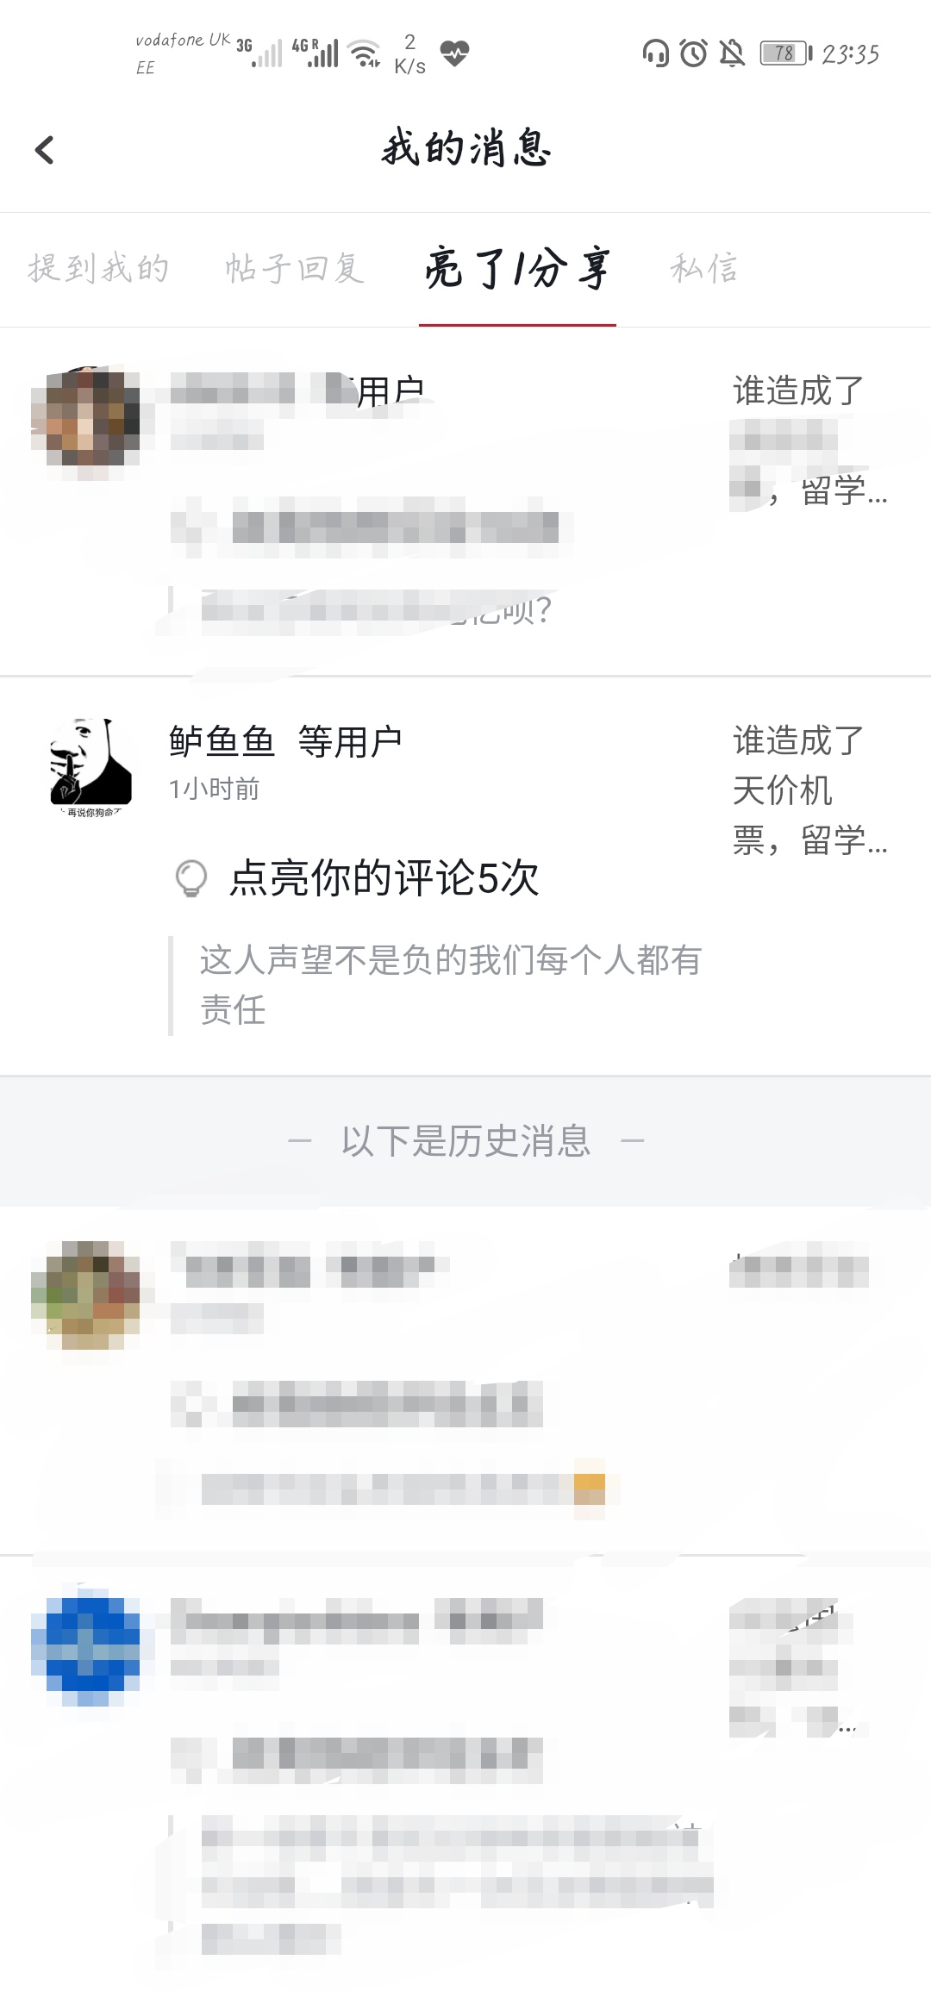This screenshot has height=1991, width=931.
Task: Tap the Wi-Fi signal status icon
Action: [366, 53]
